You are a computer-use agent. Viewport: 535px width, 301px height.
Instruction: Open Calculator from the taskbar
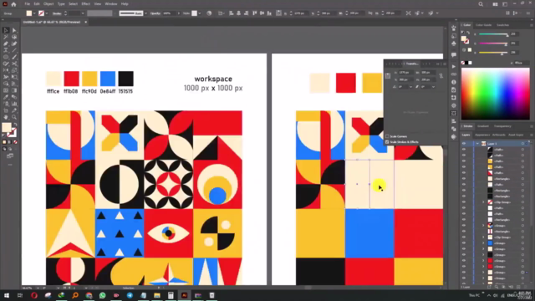[x=171, y=295]
